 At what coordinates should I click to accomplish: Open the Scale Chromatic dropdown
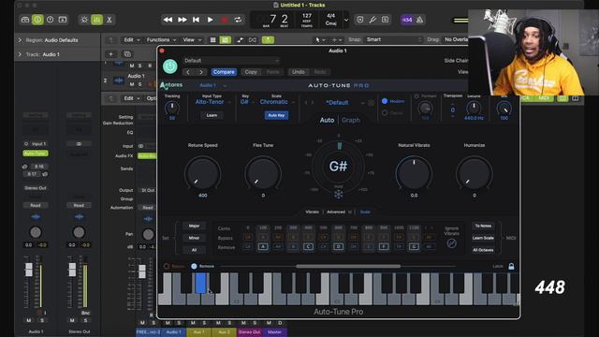(x=277, y=102)
